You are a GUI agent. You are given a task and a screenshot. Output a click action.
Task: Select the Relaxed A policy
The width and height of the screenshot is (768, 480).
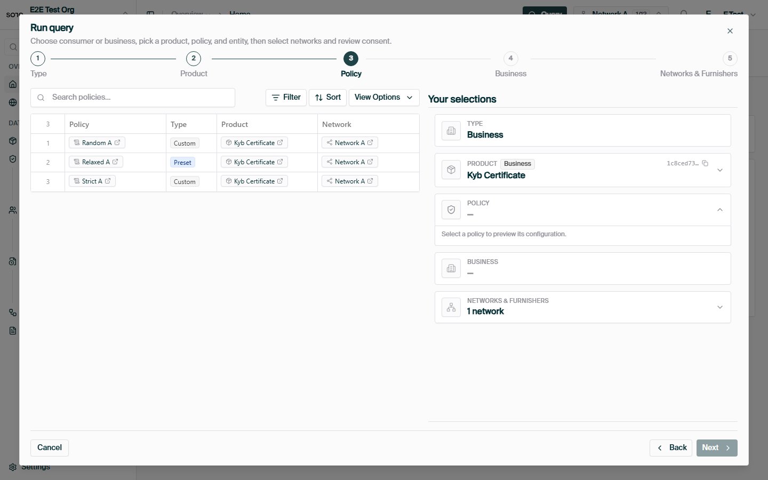point(95,162)
